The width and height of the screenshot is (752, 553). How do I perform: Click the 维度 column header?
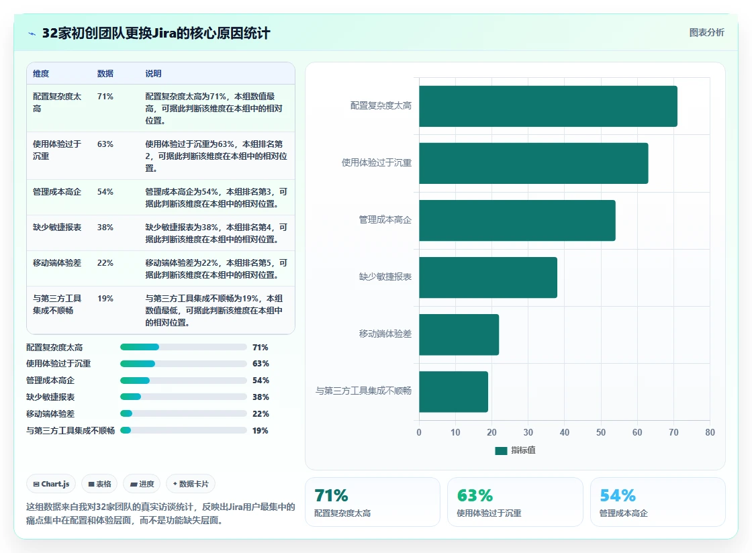[x=41, y=73]
